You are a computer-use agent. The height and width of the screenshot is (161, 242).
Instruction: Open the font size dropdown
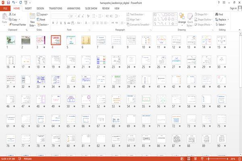(x=75, y=16)
